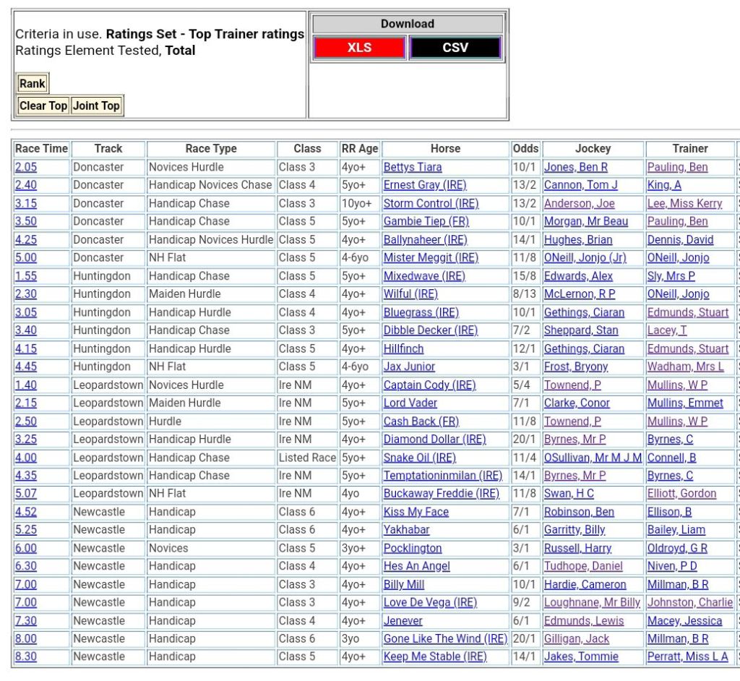Select horse Storm Control (IRE)
The height and width of the screenshot is (681, 740).
click(x=431, y=203)
